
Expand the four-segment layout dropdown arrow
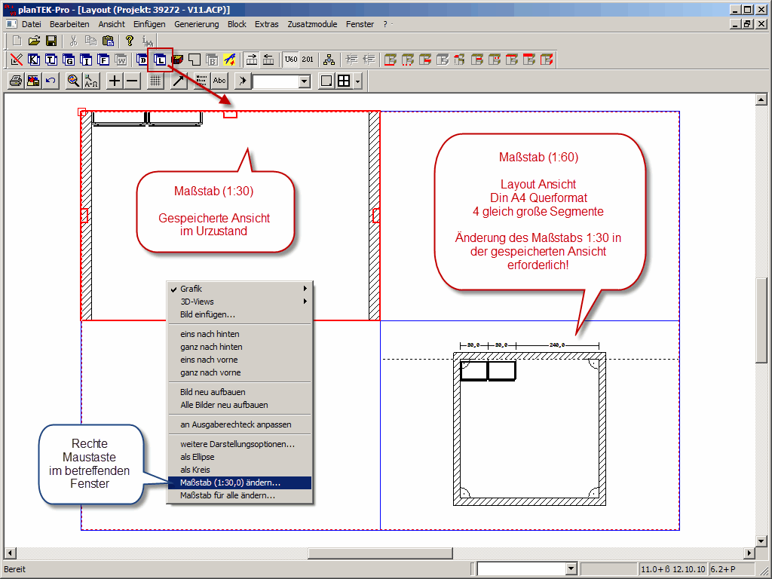[357, 81]
